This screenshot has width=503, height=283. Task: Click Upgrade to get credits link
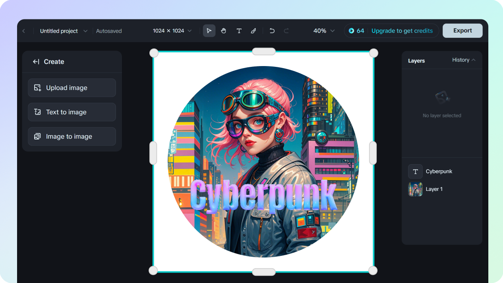[x=402, y=31]
